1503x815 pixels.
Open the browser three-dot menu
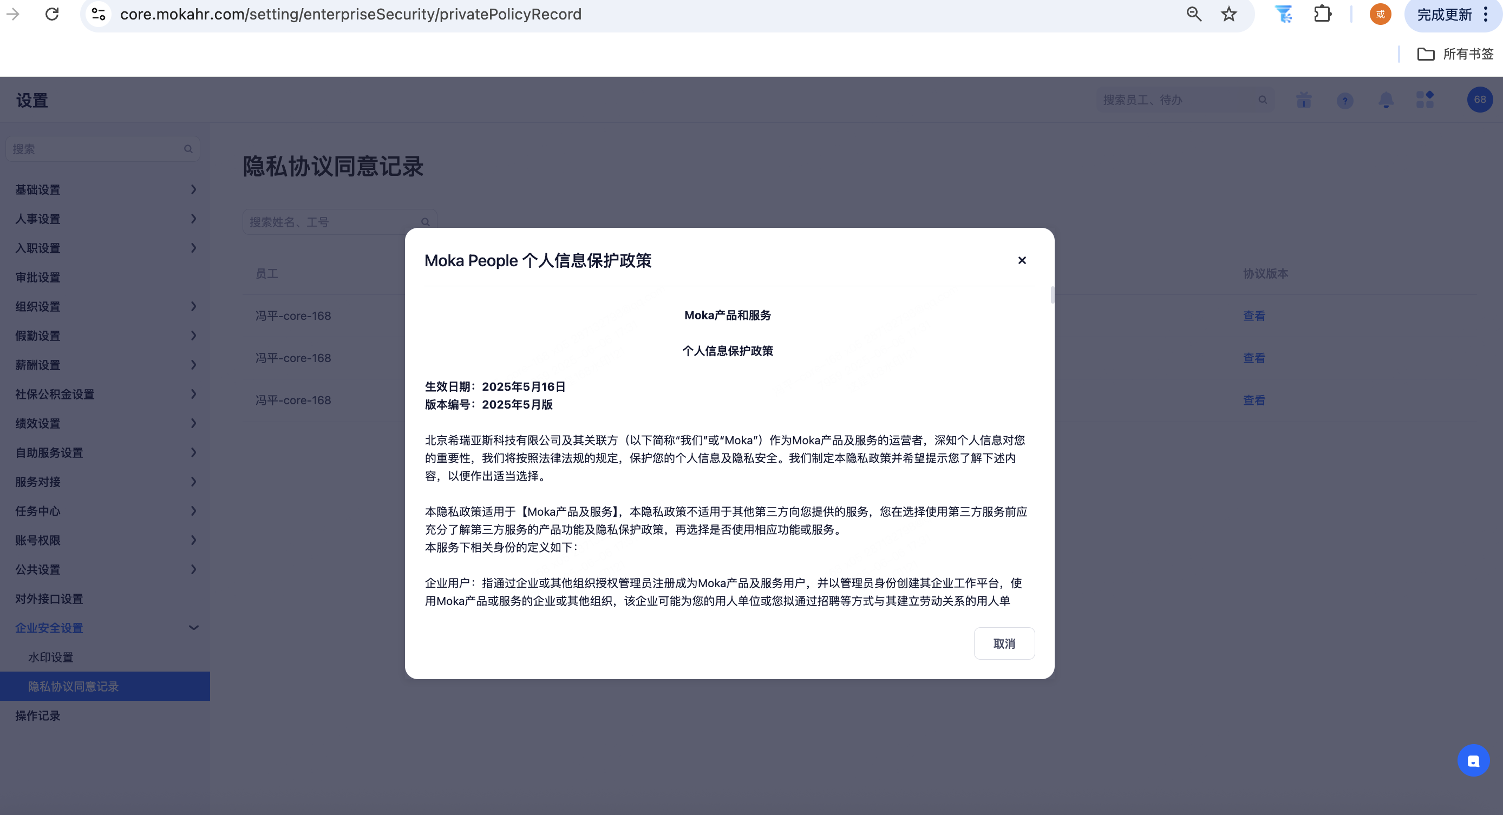[x=1486, y=15]
